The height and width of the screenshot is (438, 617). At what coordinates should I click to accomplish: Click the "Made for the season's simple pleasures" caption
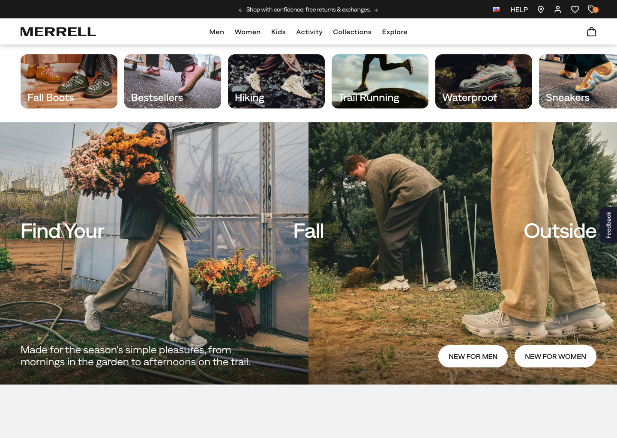[135, 356]
